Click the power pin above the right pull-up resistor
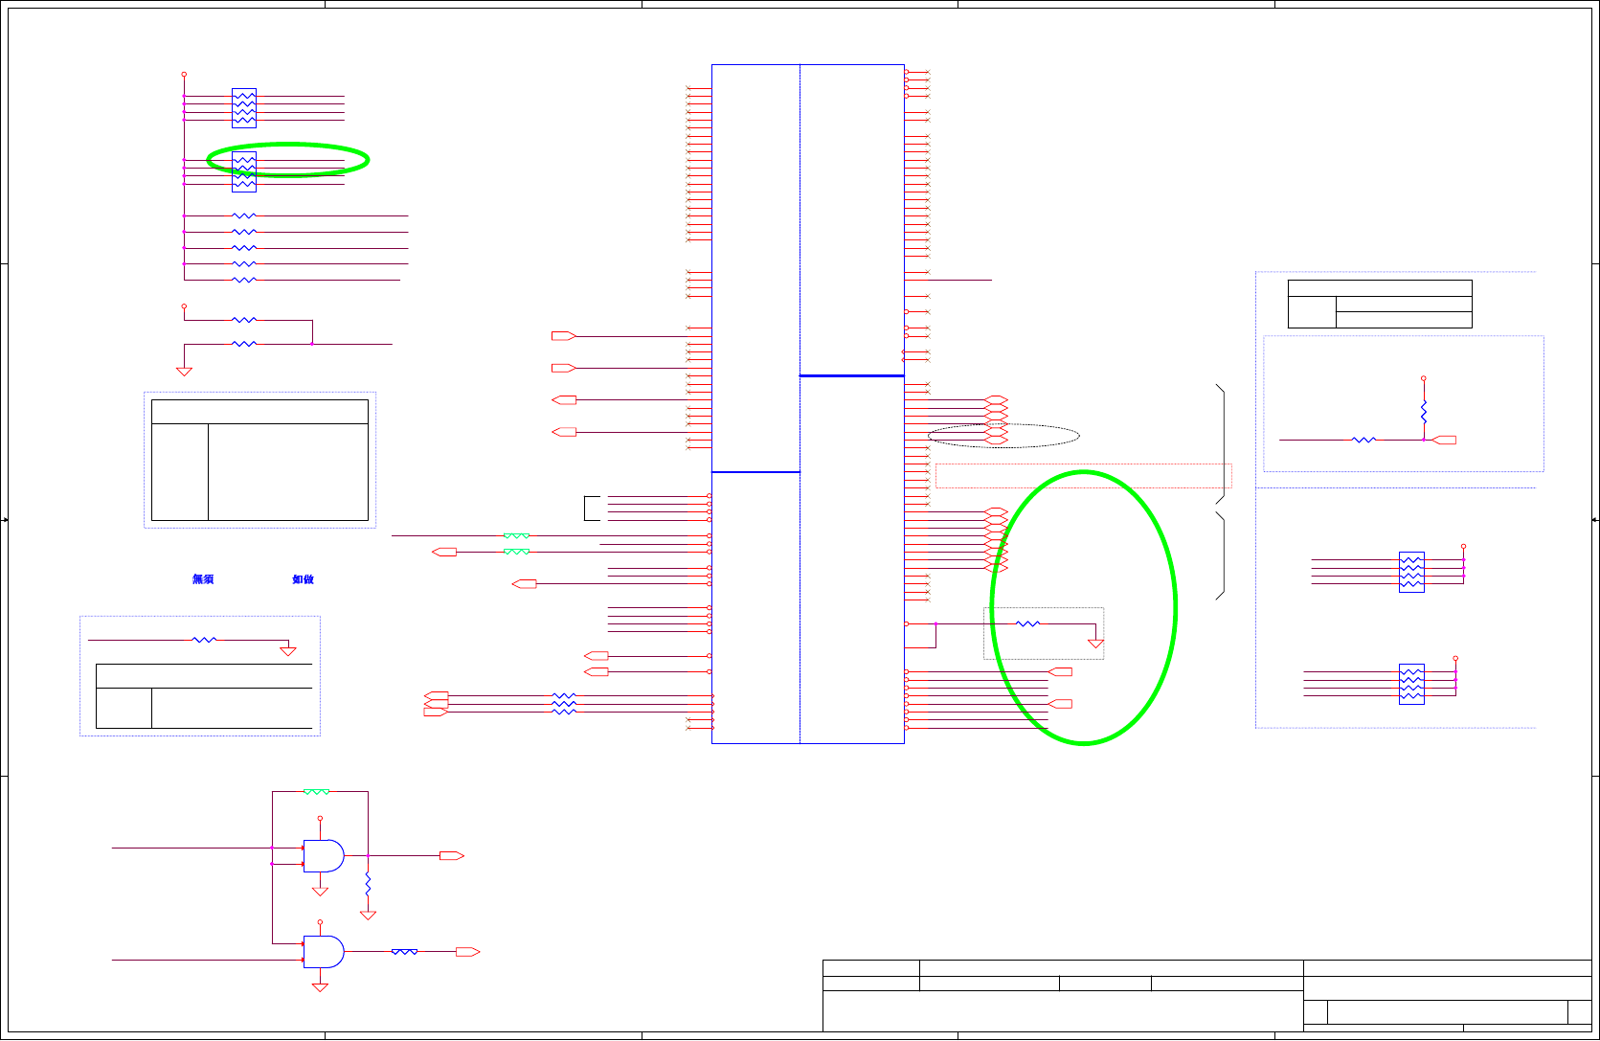This screenshot has height=1041, width=1600. tap(1424, 378)
